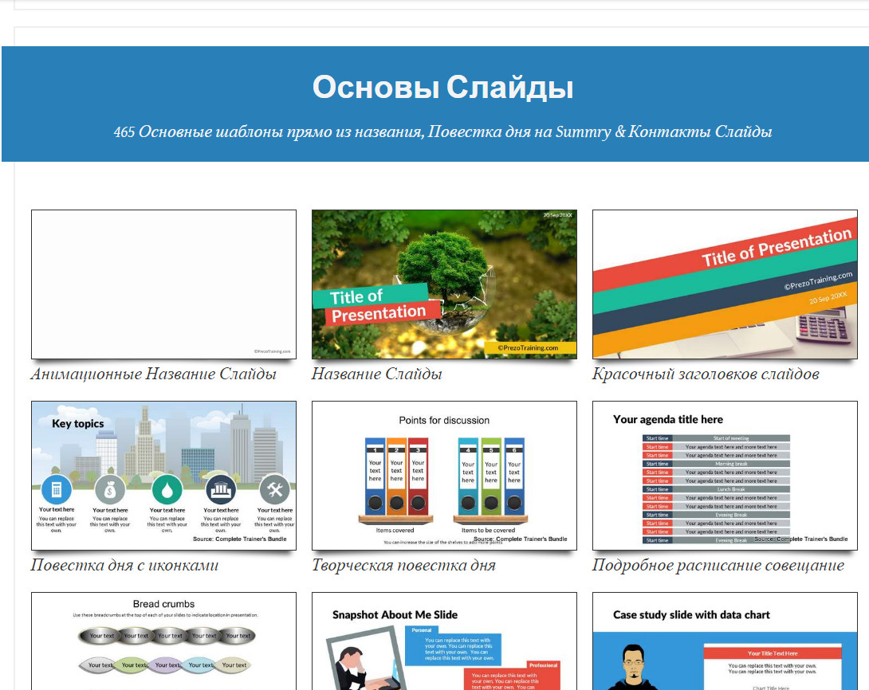Click the teal binder numbered 4
Viewport: 869px width, 690px height.
(468, 476)
